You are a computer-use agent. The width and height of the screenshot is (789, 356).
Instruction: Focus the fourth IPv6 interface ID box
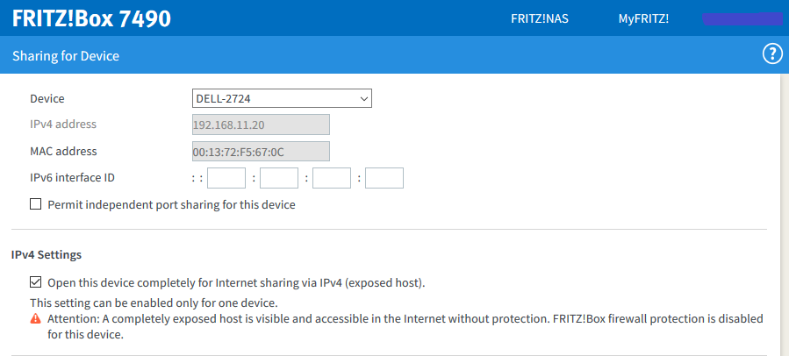pyautogui.click(x=384, y=178)
